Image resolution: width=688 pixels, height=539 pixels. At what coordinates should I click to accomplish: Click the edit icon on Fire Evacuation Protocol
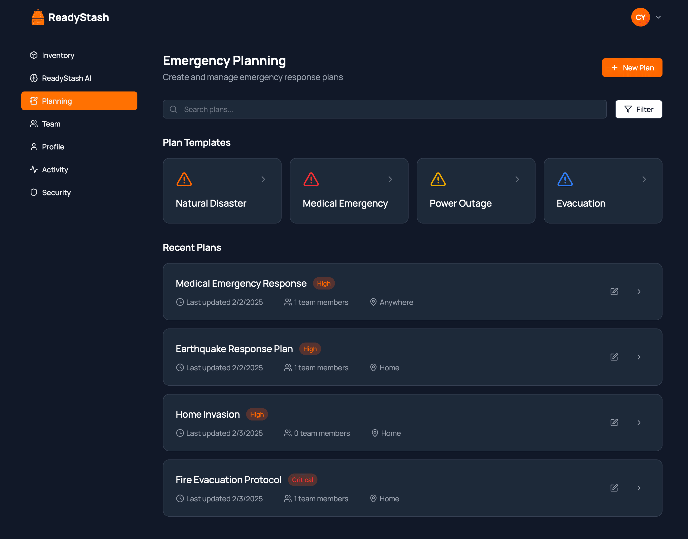click(x=614, y=488)
